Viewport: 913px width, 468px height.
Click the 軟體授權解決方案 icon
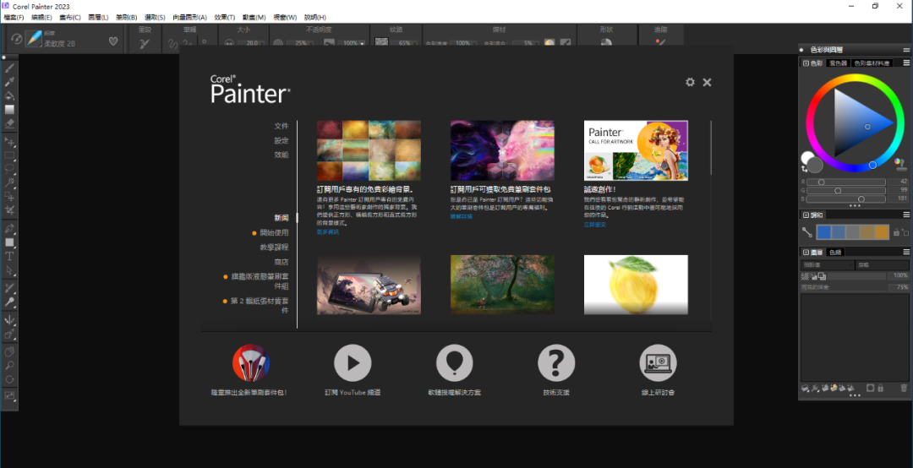point(454,362)
